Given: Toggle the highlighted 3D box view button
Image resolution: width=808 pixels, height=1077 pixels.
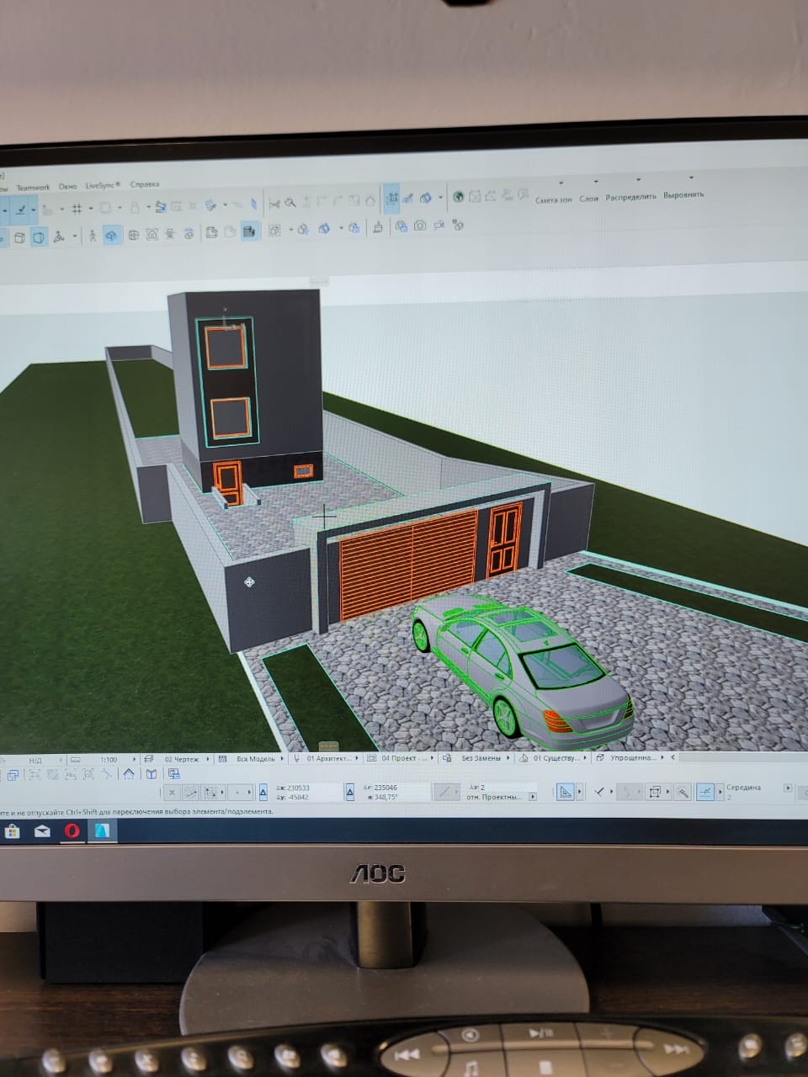Looking at the screenshot, I should click(x=39, y=237).
